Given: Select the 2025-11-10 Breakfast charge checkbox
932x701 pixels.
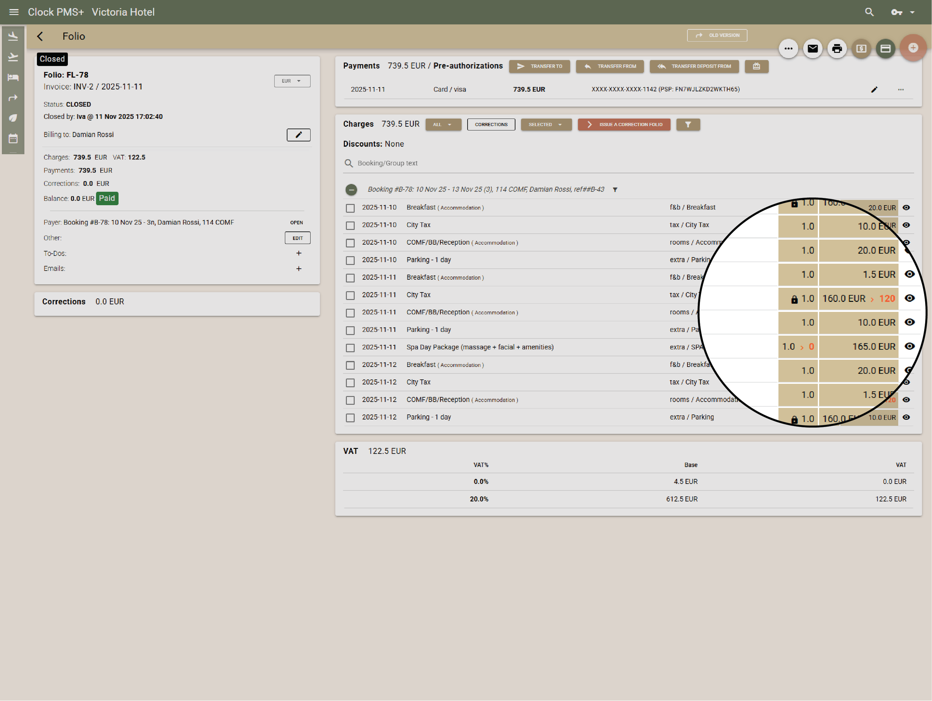Looking at the screenshot, I should click(350, 208).
